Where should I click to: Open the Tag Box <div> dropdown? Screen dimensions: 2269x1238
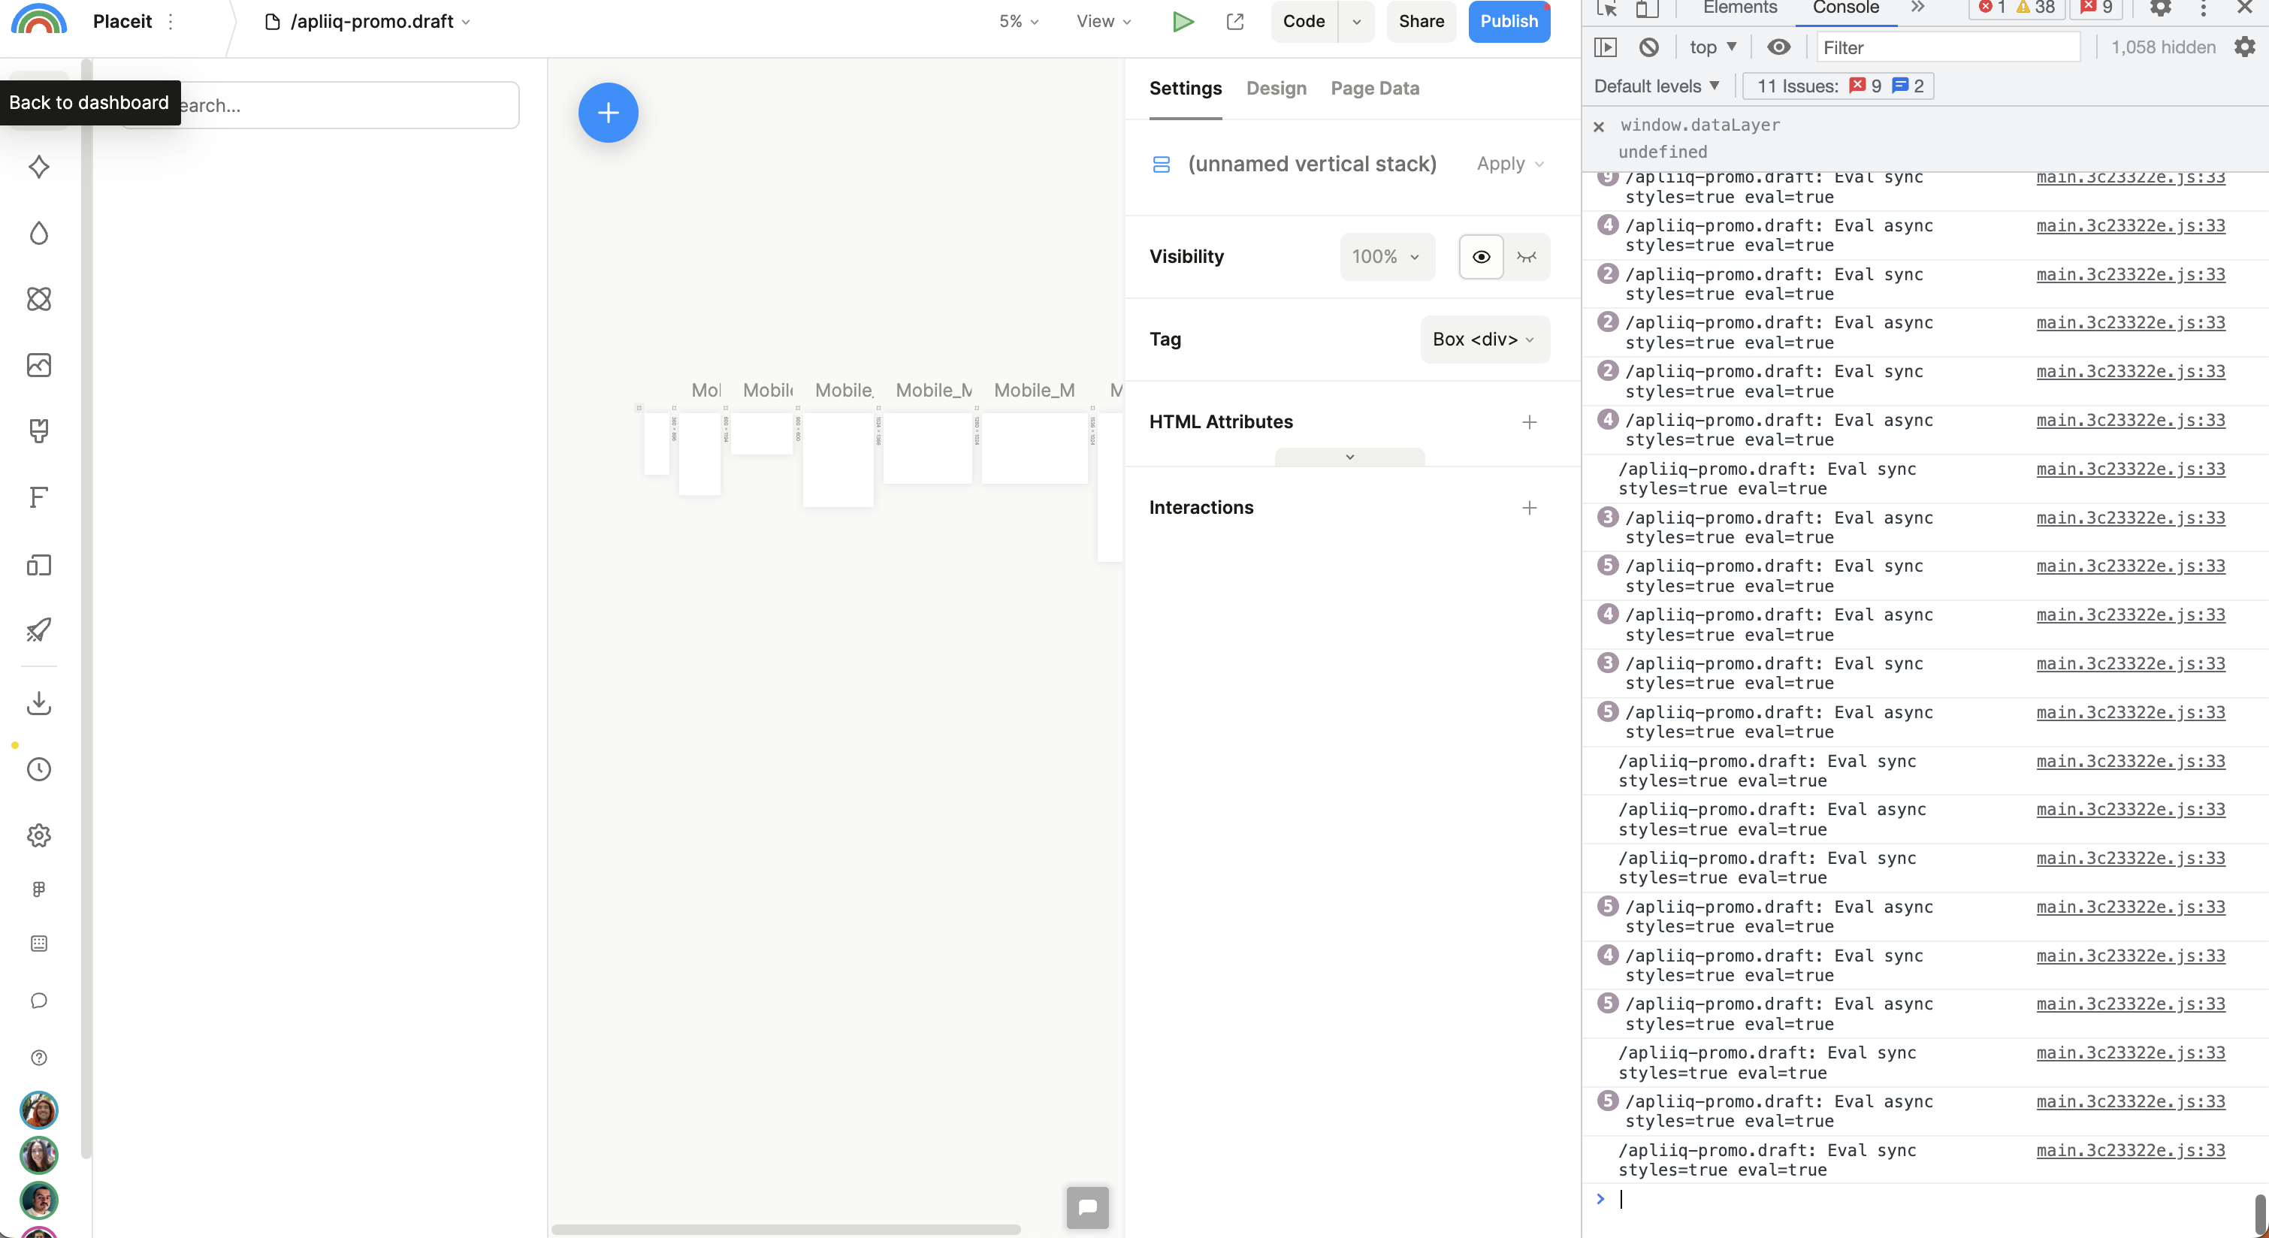click(x=1484, y=339)
